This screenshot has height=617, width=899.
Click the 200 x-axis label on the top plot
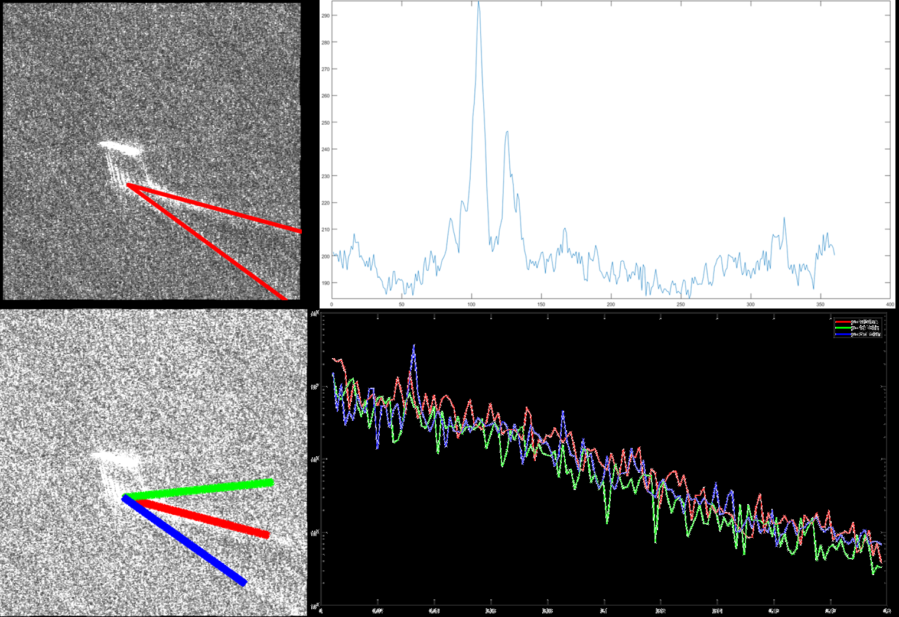click(x=611, y=304)
